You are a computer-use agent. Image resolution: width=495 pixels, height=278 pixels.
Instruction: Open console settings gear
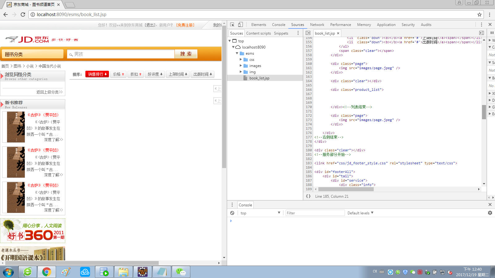490,213
